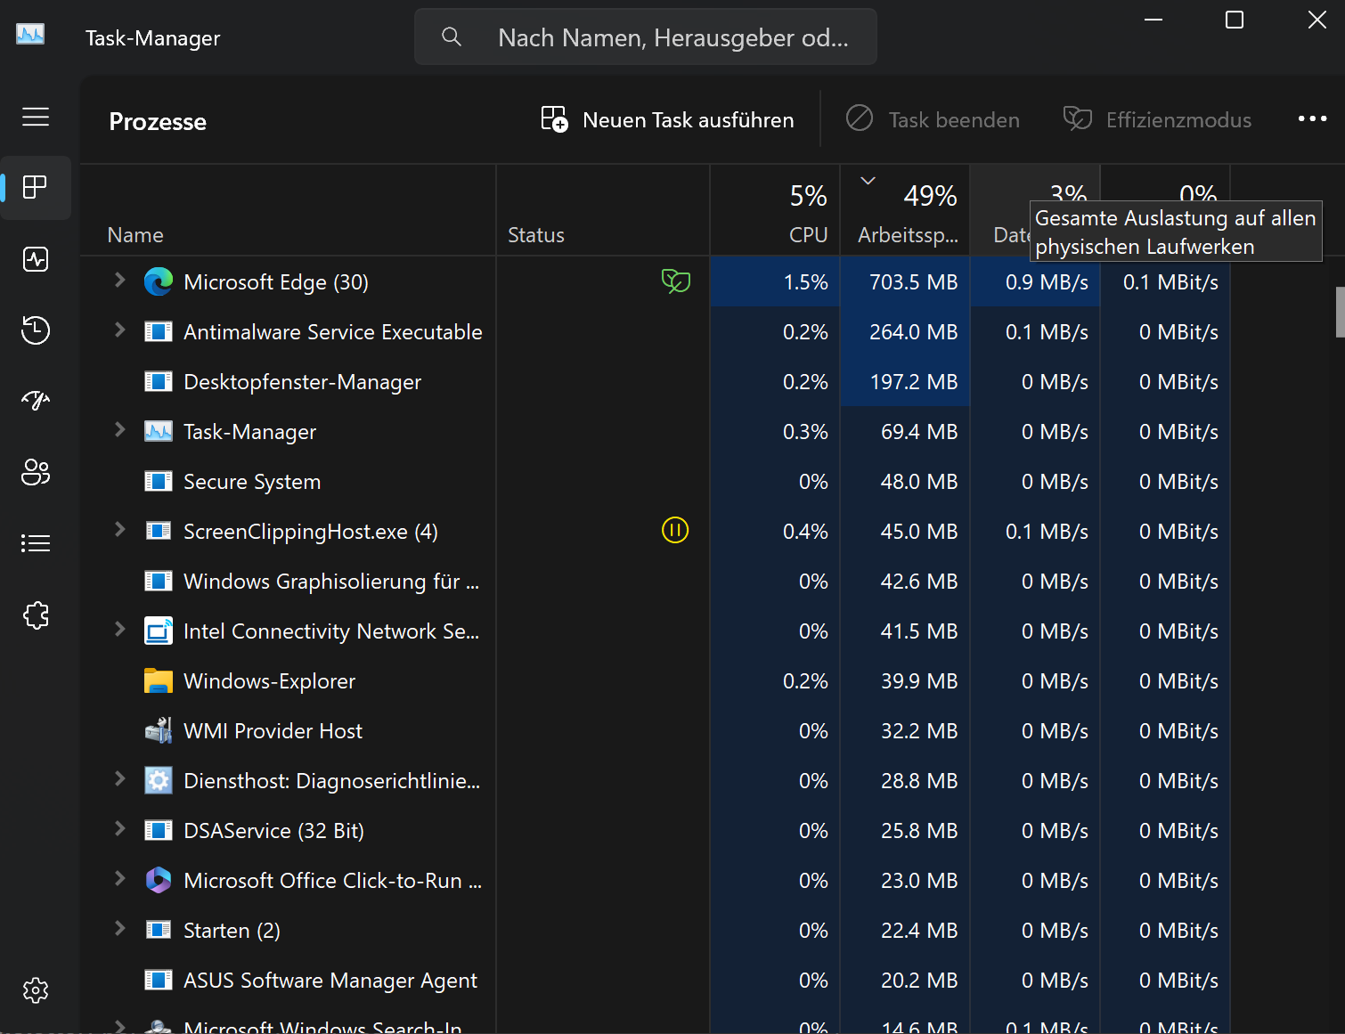Click the search magnifier icon
The height and width of the screenshot is (1034, 1345).
[452, 37]
